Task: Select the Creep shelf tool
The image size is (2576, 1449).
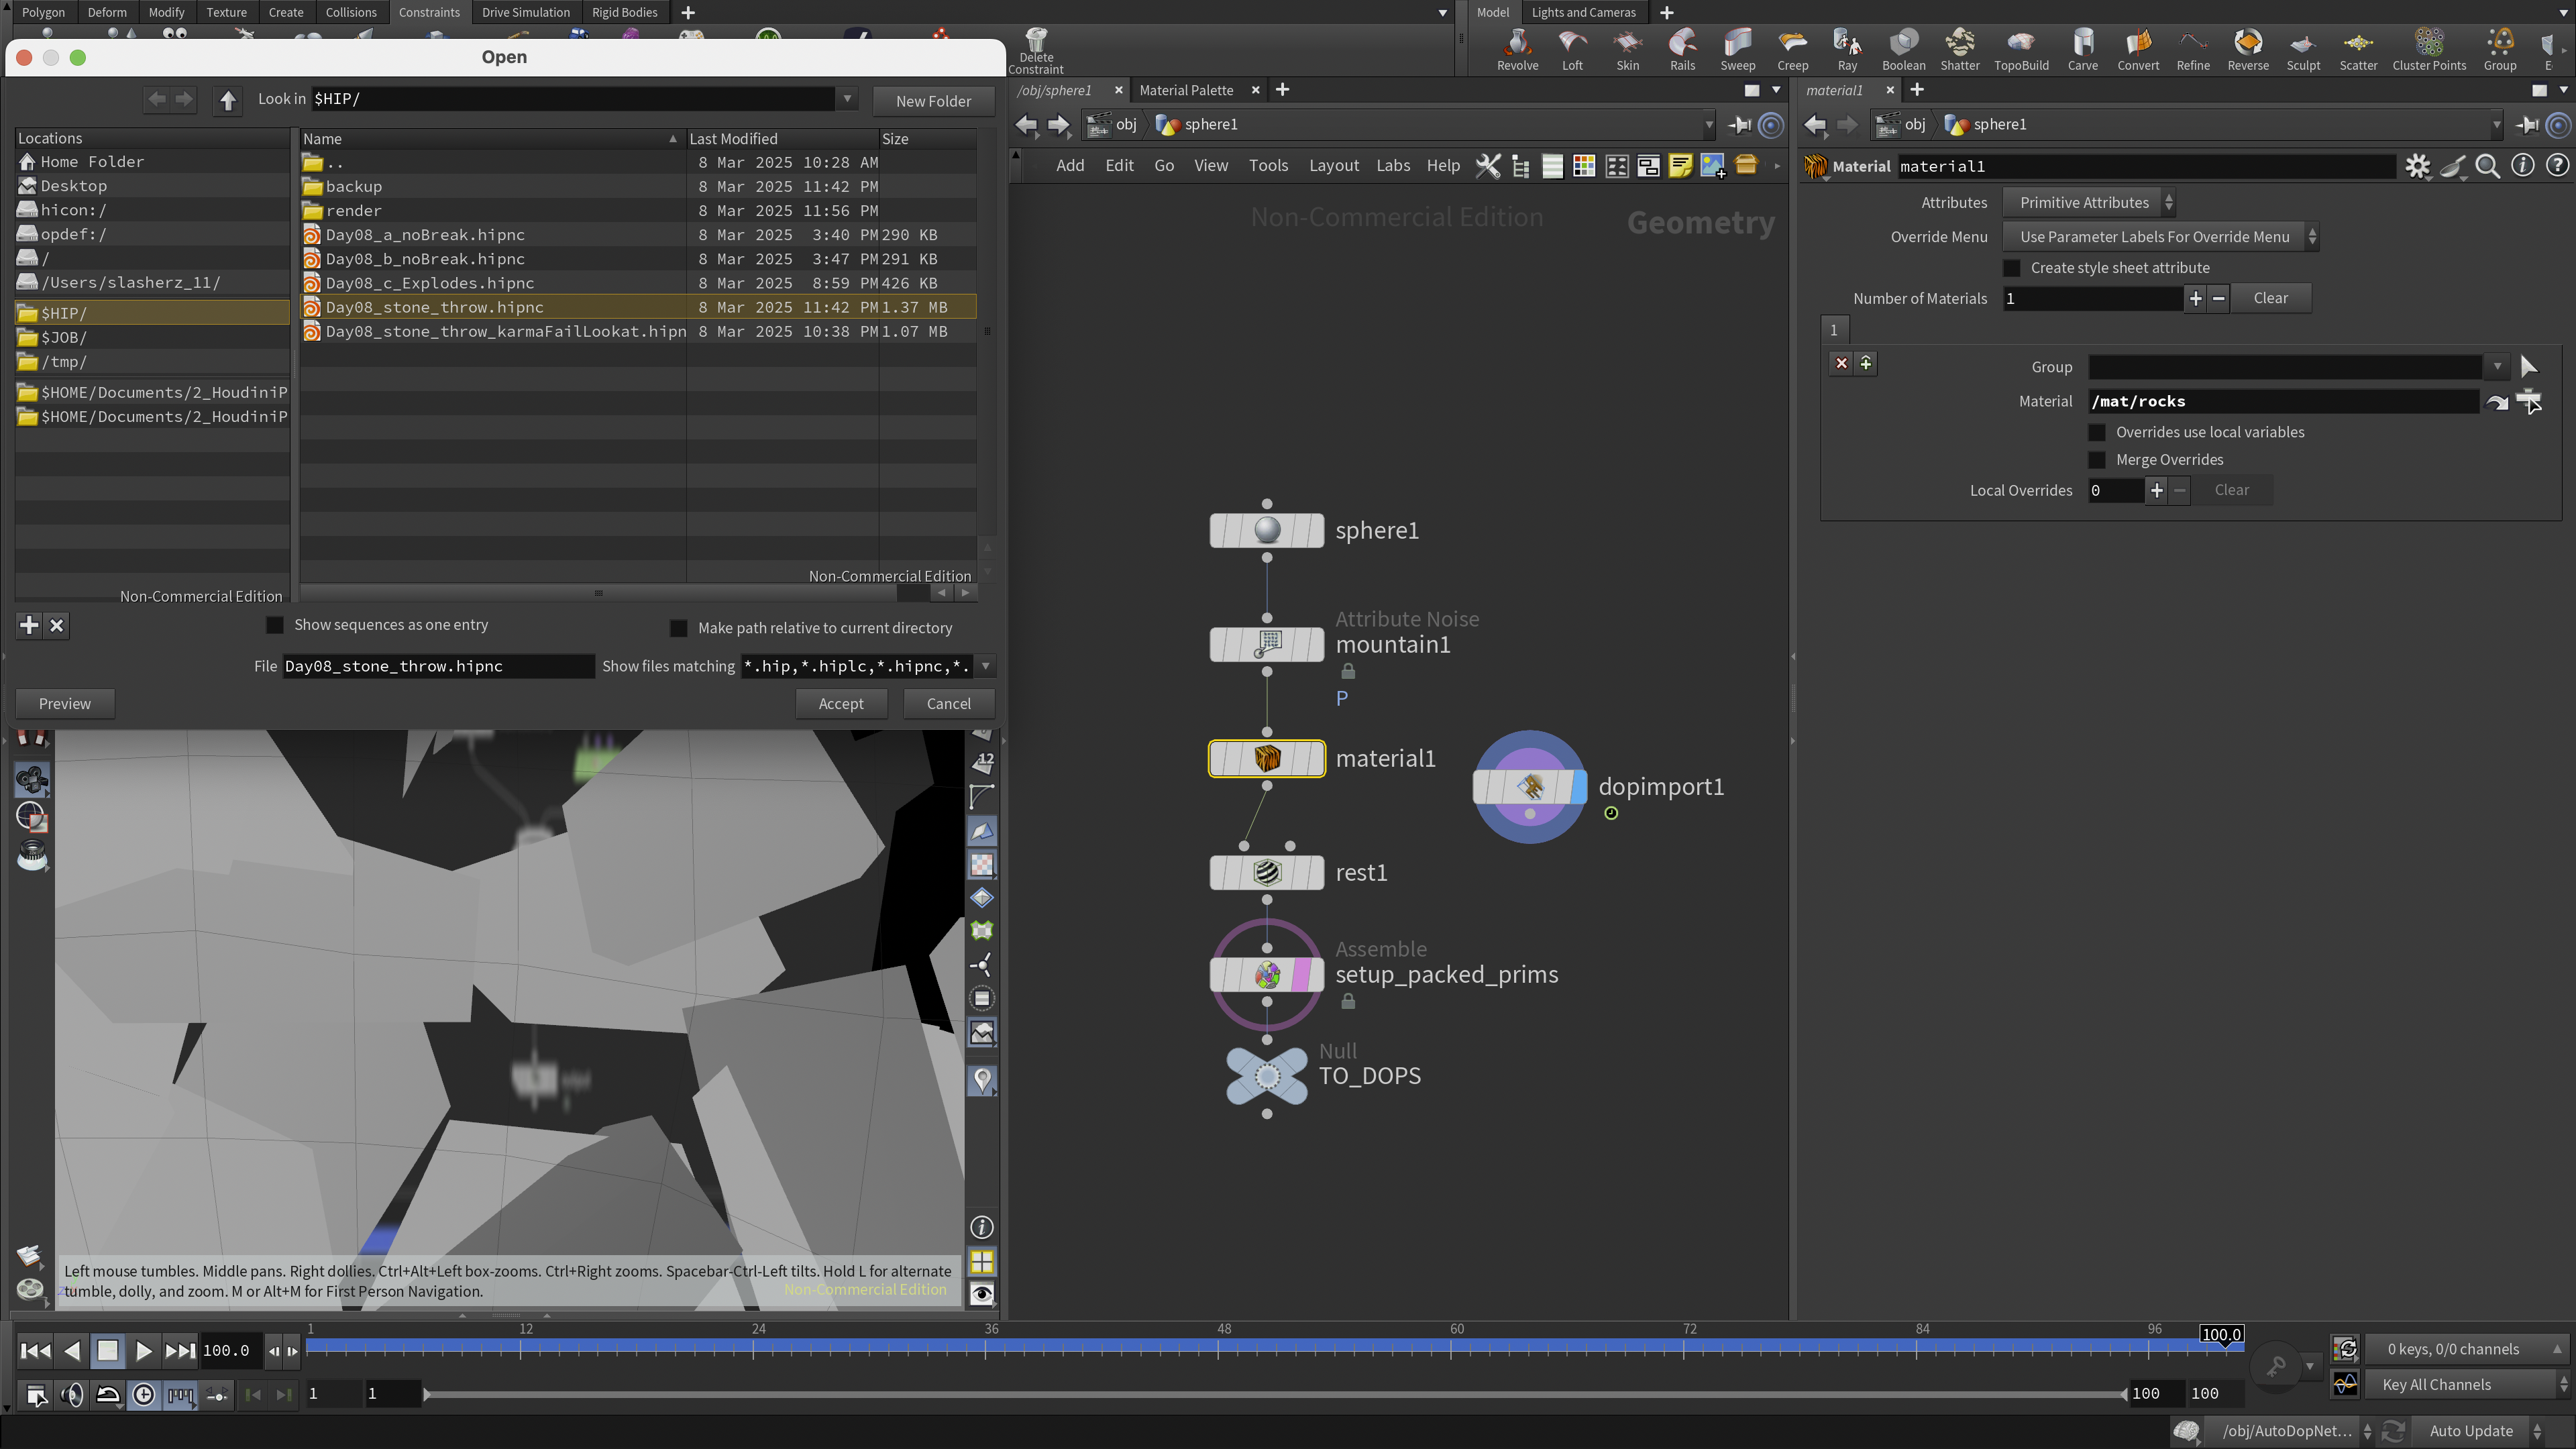Action: [1793, 50]
